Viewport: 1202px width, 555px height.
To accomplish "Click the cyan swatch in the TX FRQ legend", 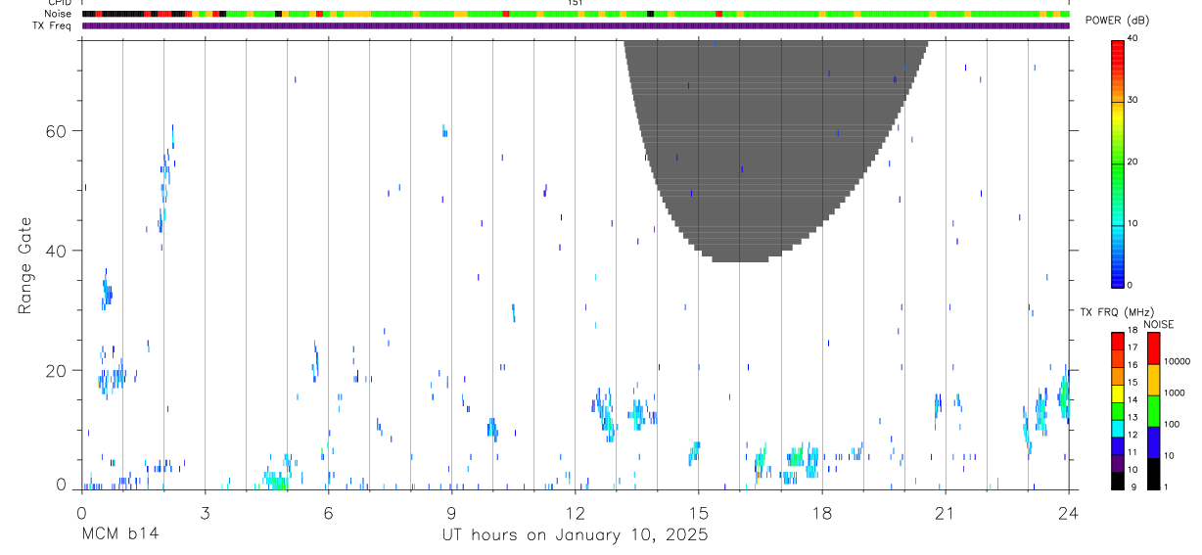I will (1118, 428).
